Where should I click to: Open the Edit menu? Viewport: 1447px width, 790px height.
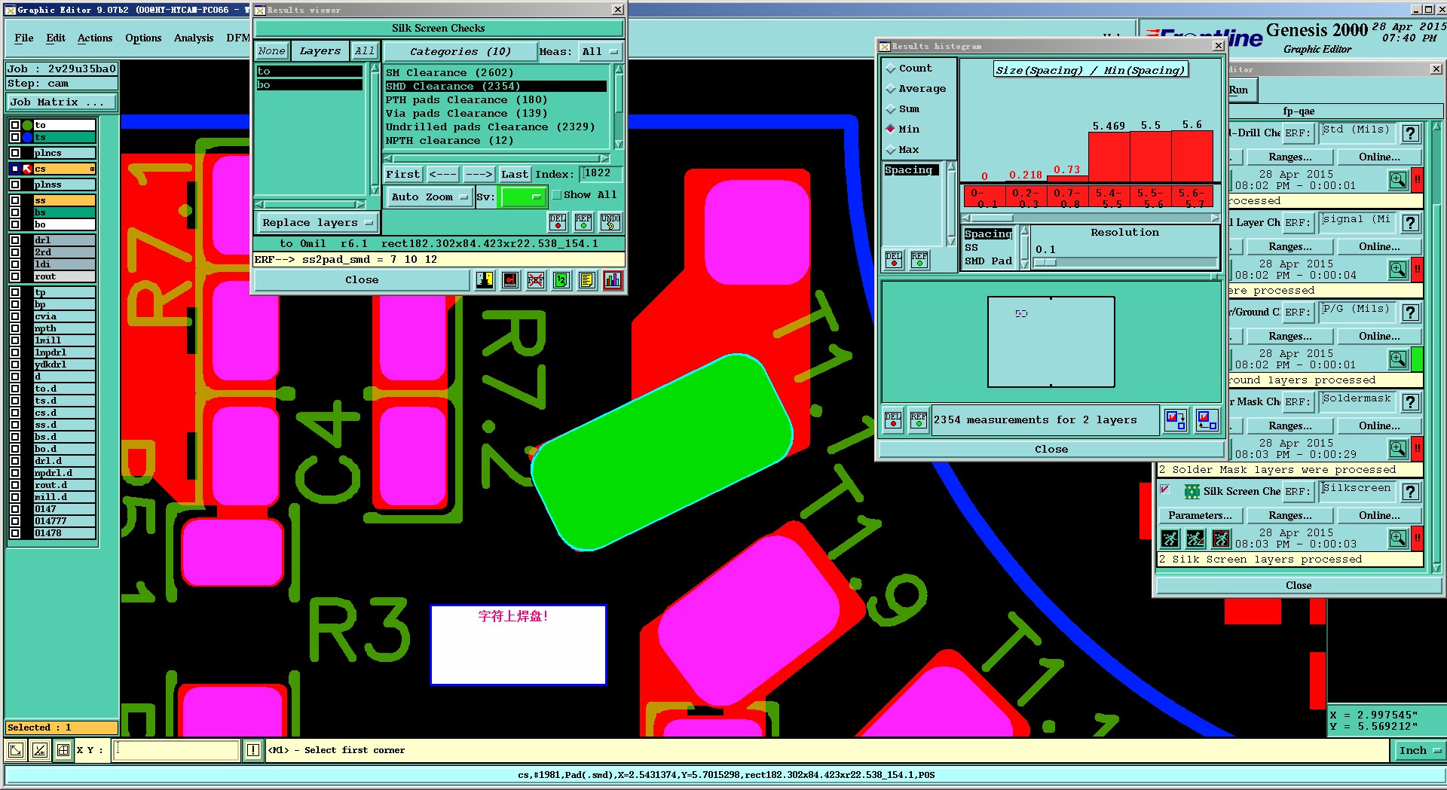56,38
